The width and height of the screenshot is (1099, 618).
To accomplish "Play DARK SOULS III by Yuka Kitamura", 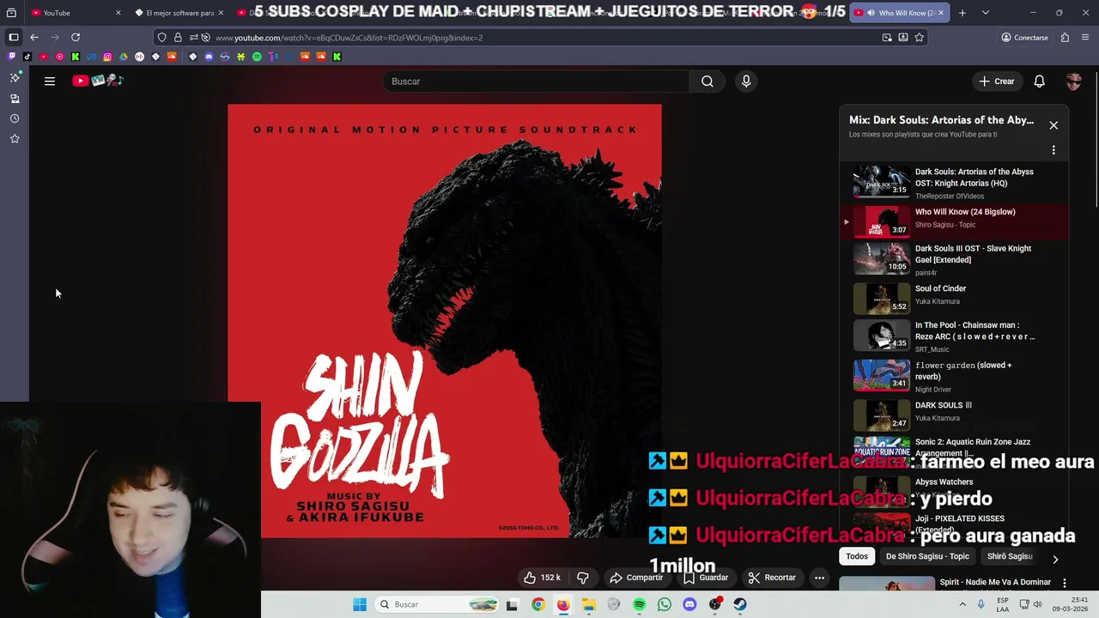I will point(954,415).
